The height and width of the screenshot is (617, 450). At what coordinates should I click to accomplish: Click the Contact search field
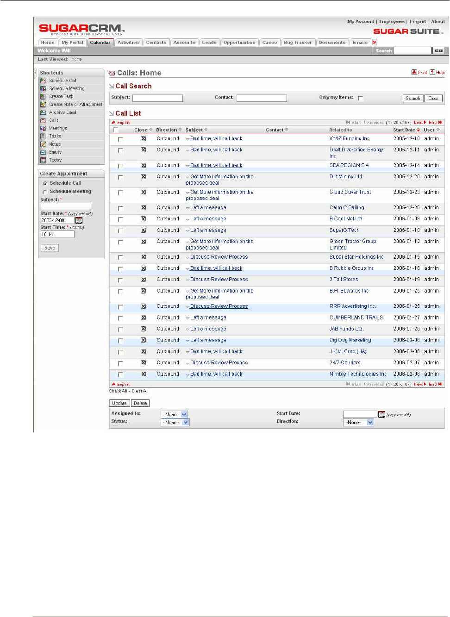(262, 98)
